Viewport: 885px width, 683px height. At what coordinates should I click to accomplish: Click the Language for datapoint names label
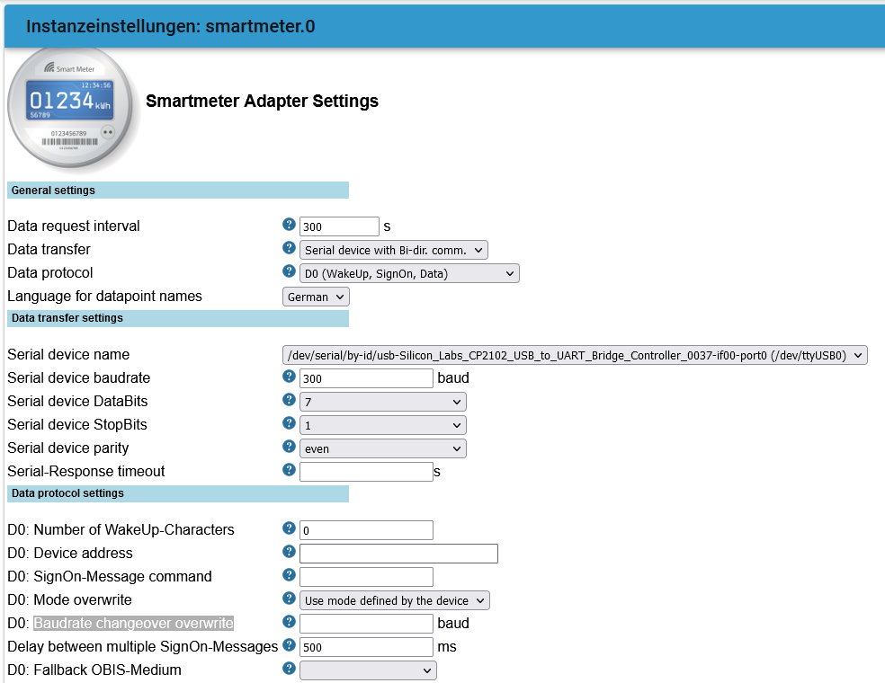[x=104, y=296]
